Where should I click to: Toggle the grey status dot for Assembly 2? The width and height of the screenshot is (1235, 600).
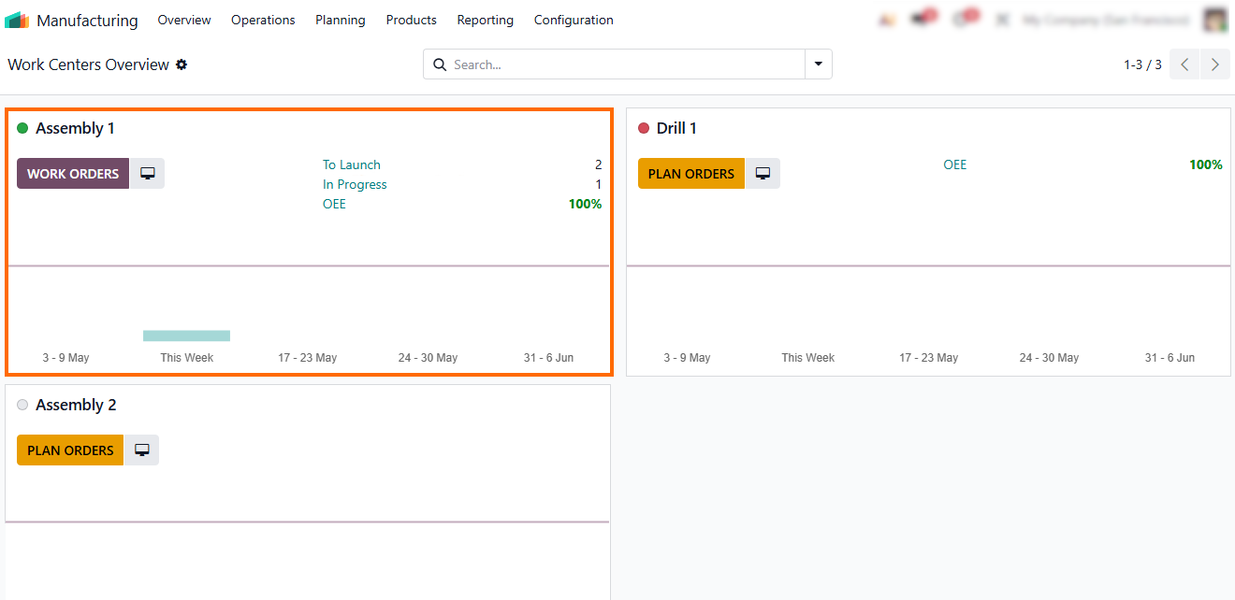[x=22, y=405]
